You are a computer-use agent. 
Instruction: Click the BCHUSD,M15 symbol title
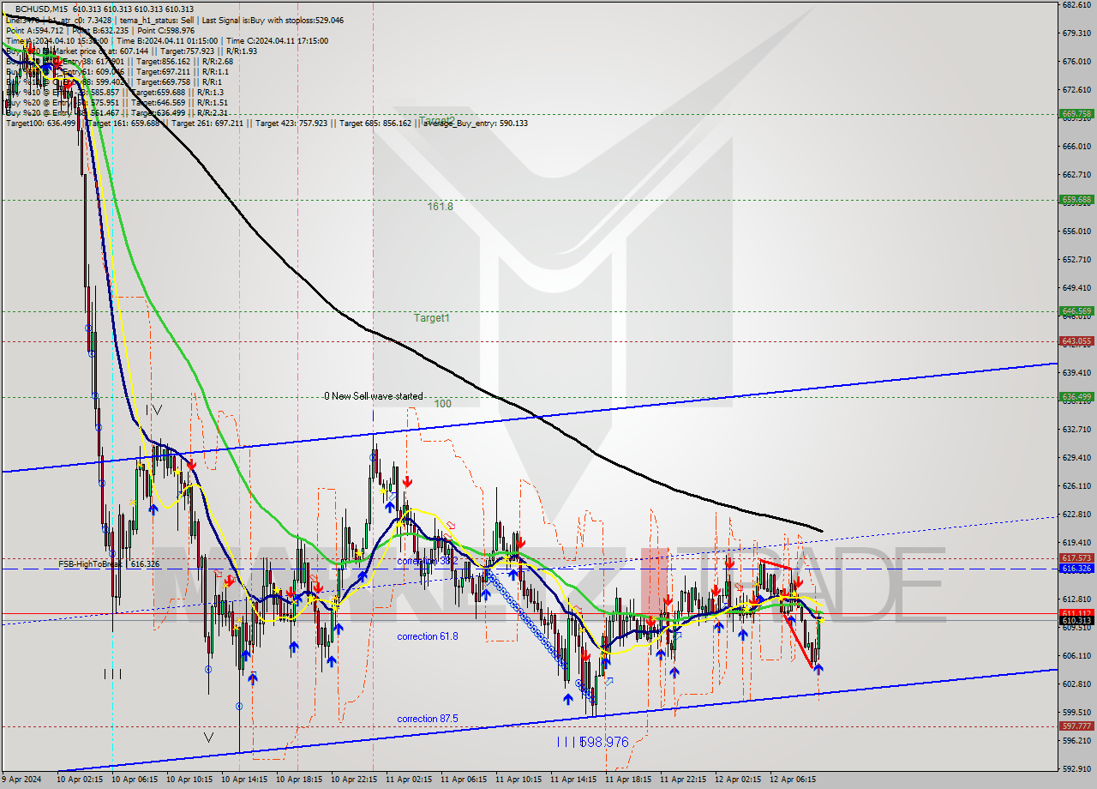[x=42, y=9]
